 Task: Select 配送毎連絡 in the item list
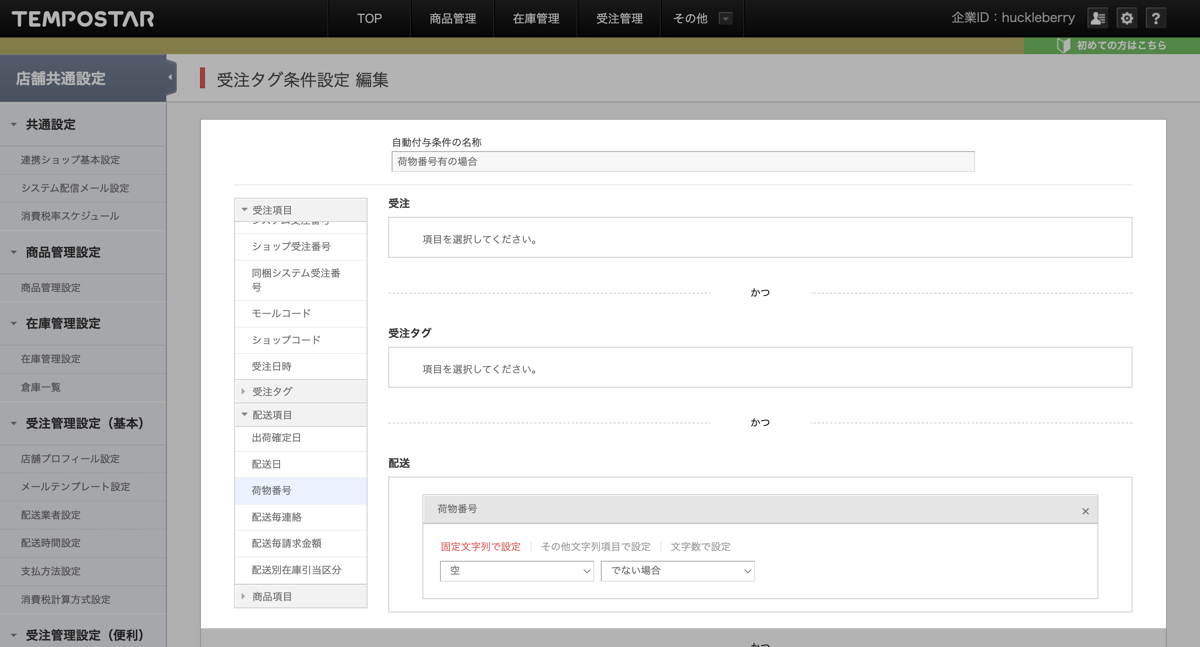(277, 517)
